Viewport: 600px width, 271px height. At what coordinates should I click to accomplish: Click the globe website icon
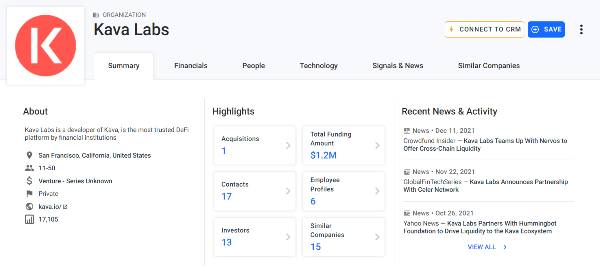click(29, 206)
